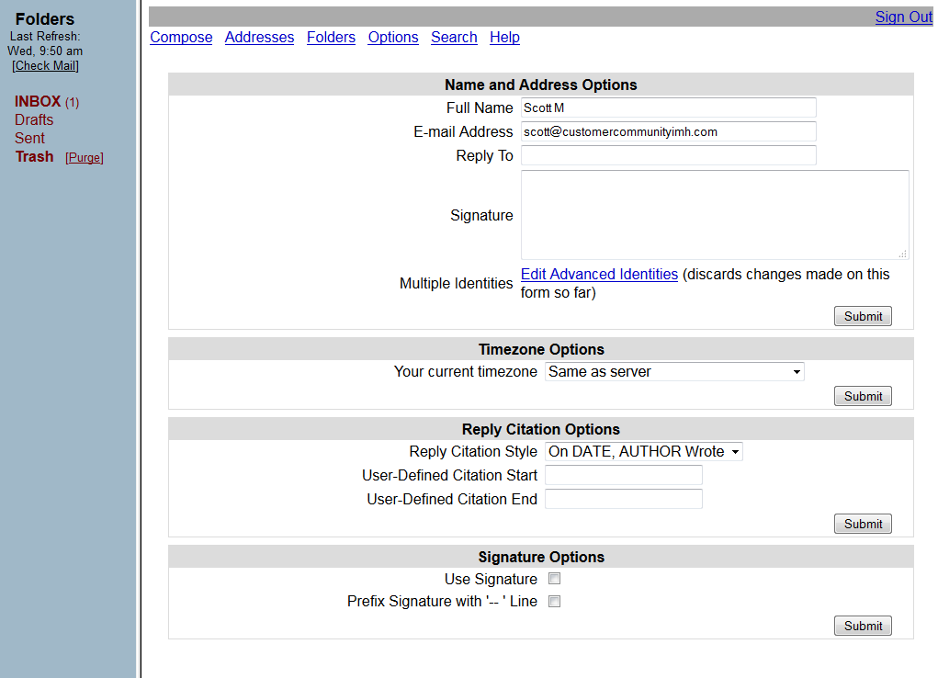Open the Compose link
The image size is (938, 678).
(181, 37)
